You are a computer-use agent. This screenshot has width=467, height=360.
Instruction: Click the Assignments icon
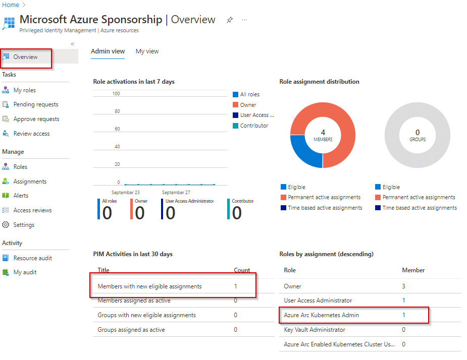pyautogui.click(x=6, y=181)
